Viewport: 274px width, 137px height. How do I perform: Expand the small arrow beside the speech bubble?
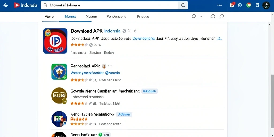click(x=201, y=17)
